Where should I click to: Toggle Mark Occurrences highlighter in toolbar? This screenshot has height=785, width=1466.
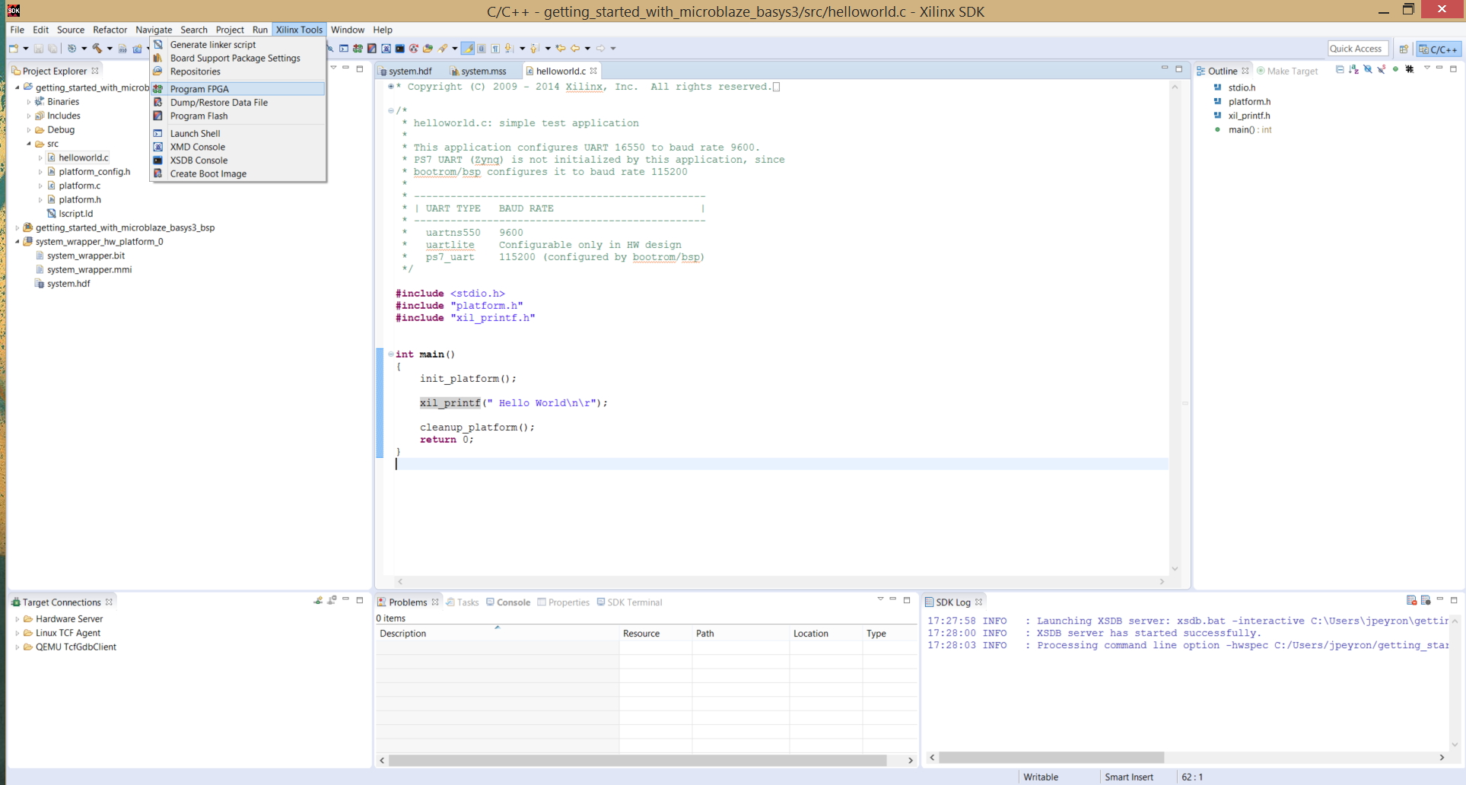(x=468, y=49)
